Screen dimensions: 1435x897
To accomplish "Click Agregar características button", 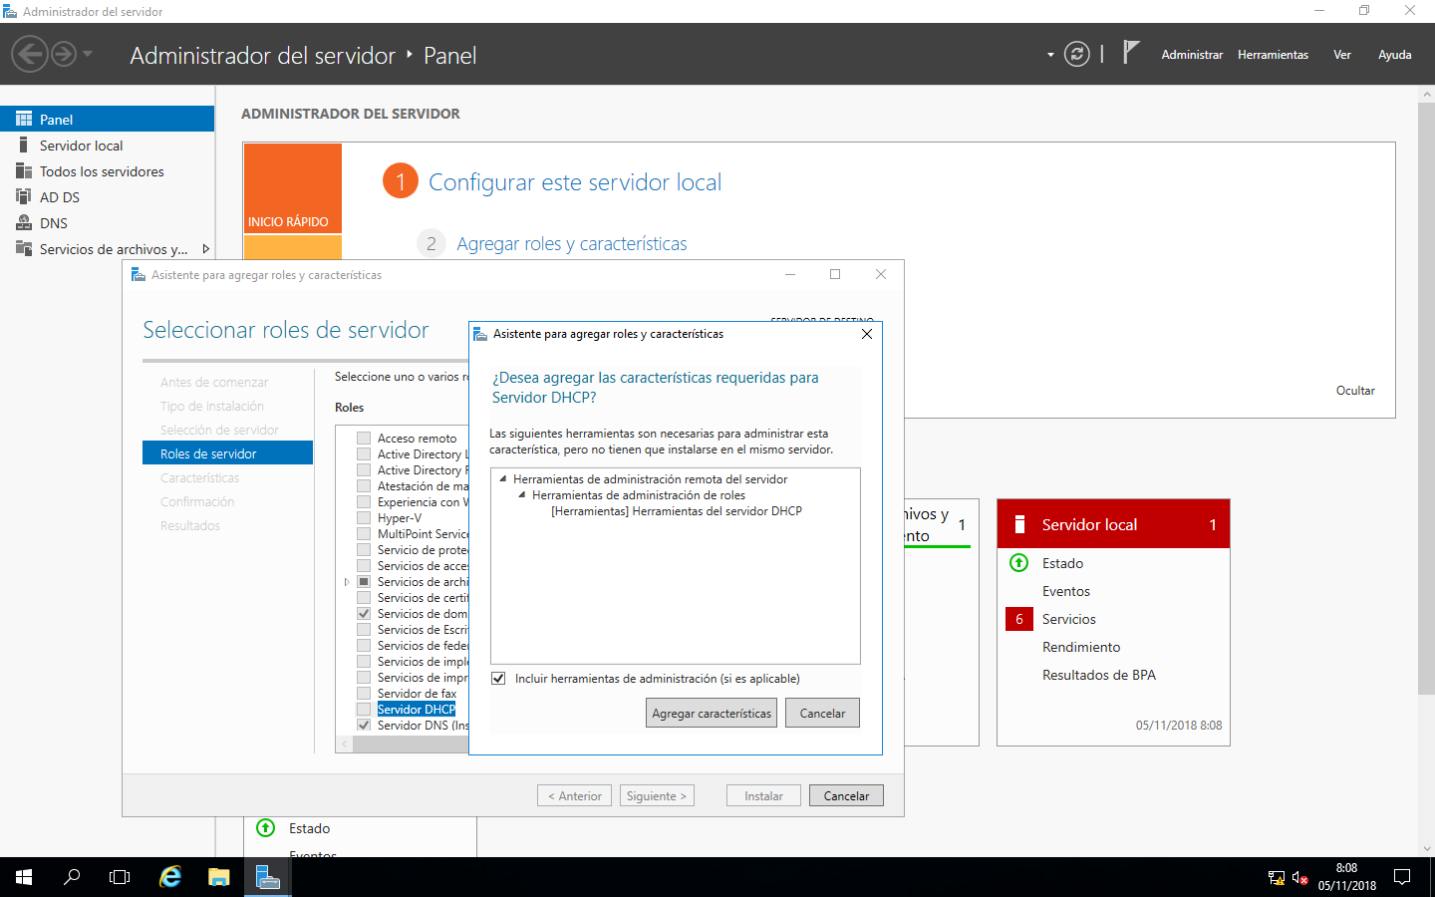I will click(712, 713).
